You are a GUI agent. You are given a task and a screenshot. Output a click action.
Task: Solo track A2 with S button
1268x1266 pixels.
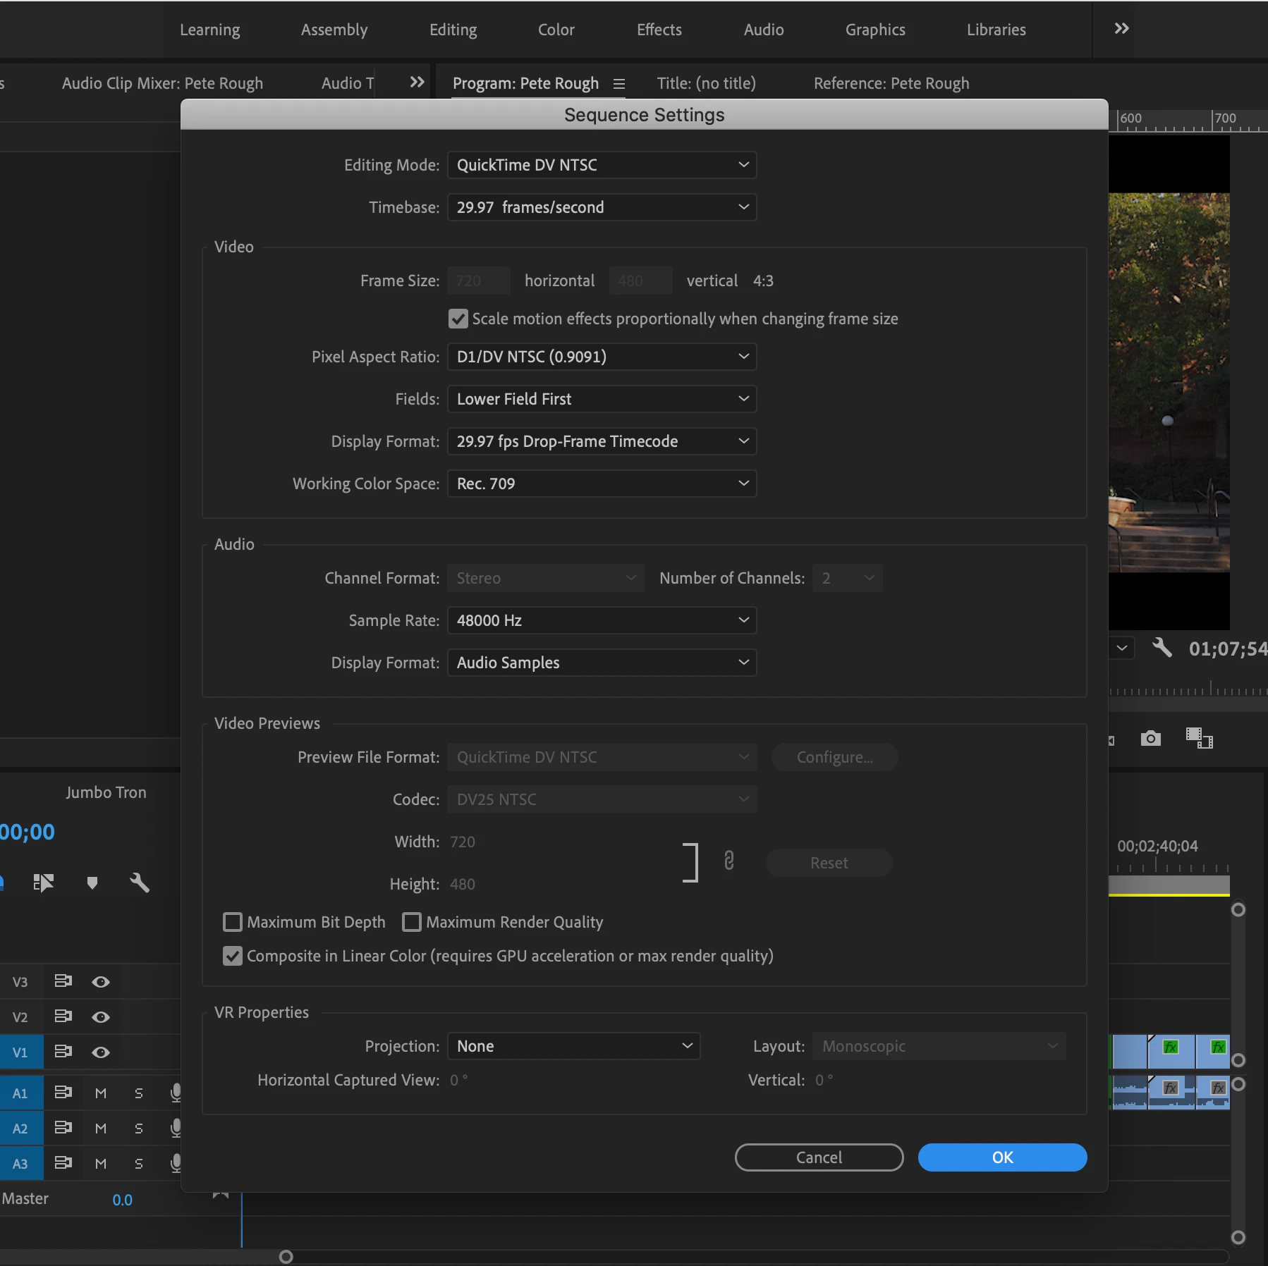click(139, 1129)
